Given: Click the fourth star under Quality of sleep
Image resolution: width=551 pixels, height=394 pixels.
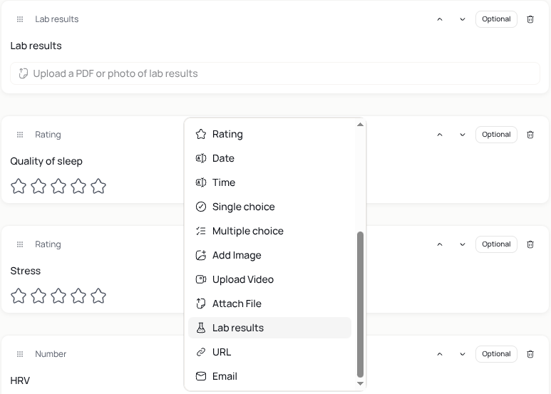Looking at the screenshot, I should point(78,186).
